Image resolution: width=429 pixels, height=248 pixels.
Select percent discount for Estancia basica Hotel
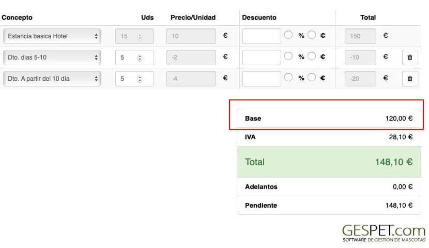pyautogui.click(x=288, y=35)
